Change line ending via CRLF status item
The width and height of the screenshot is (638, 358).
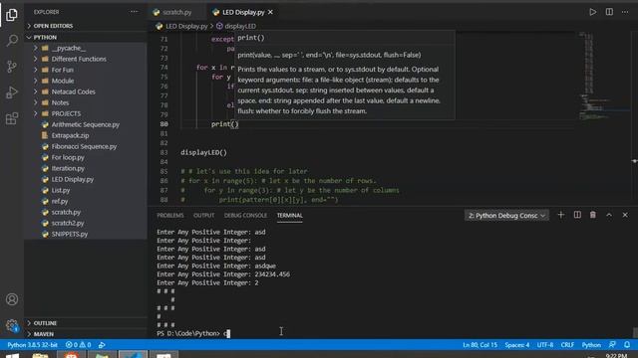pos(567,345)
